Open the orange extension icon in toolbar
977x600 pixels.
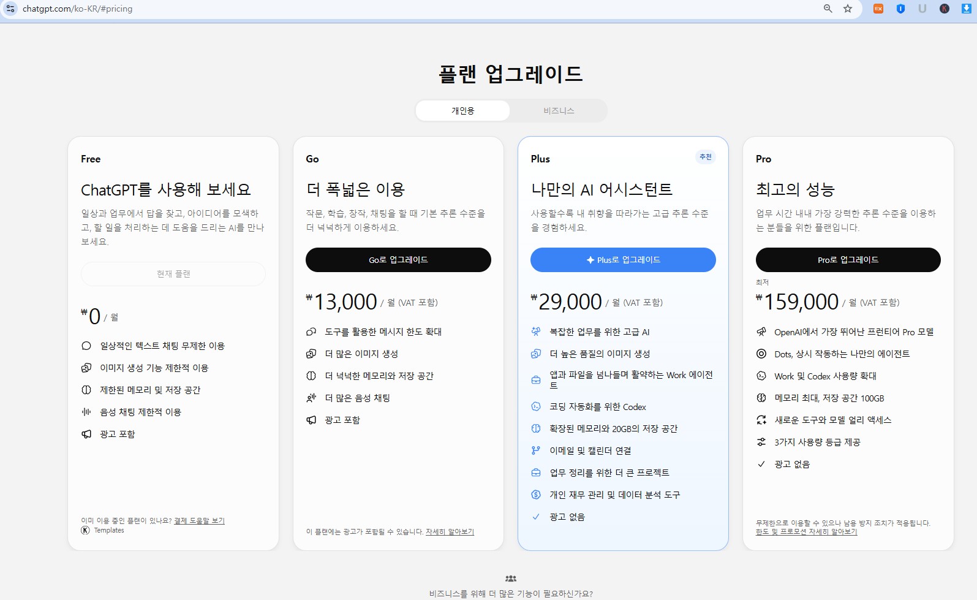[878, 9]
